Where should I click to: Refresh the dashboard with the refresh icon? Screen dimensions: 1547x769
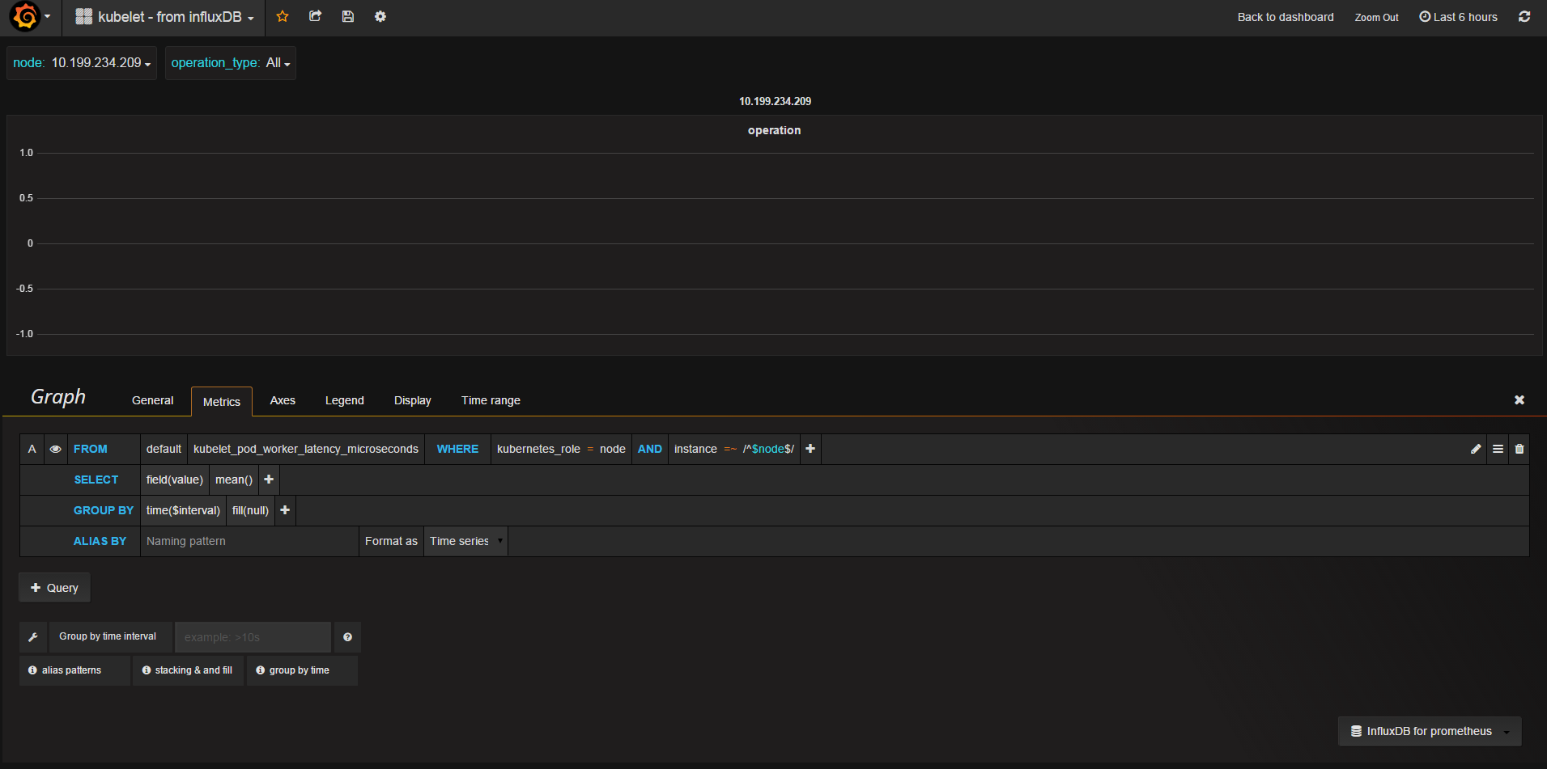tap(1524, 16)
